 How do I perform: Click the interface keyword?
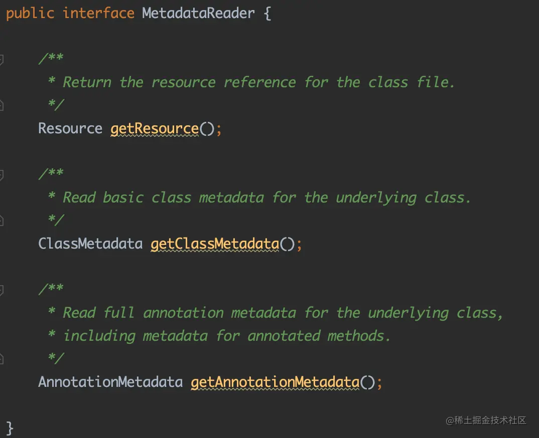pyautogui.click(x=98, y=14)
